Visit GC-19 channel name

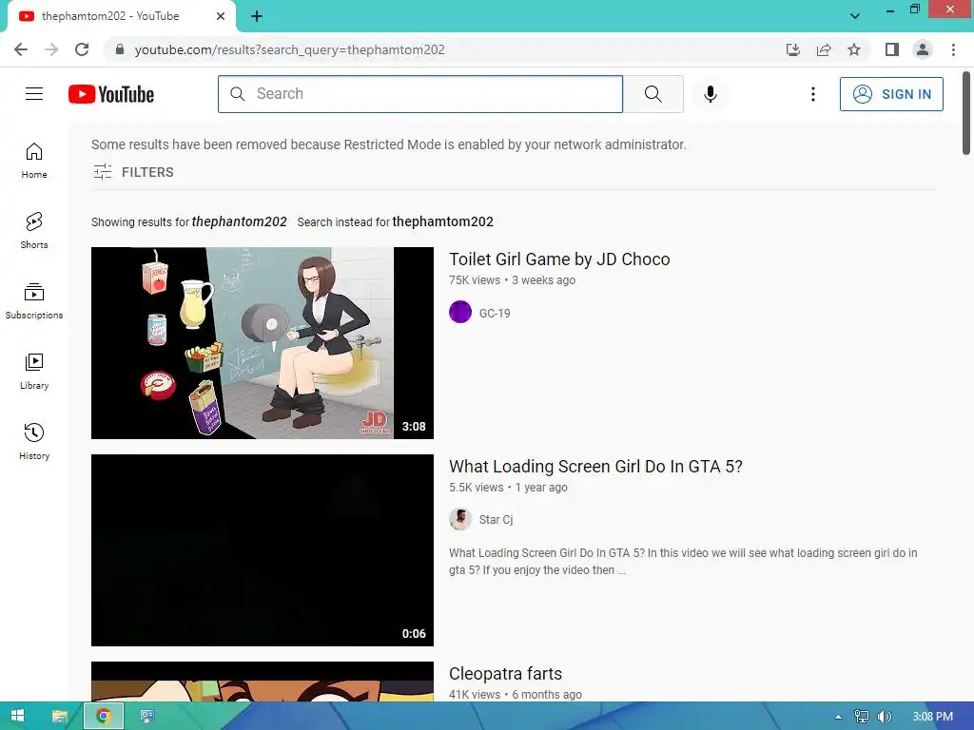(495, 313)
